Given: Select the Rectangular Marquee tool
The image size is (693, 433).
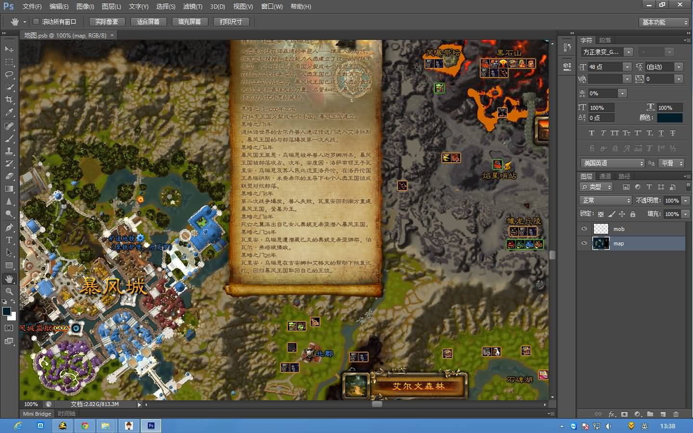Looking at the screenshot, I should pos(9,62).
